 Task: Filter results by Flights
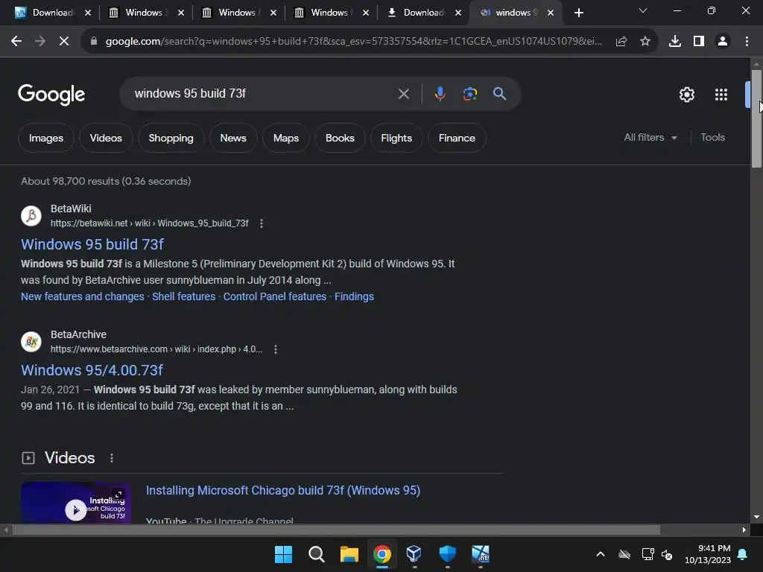point(396,138)
